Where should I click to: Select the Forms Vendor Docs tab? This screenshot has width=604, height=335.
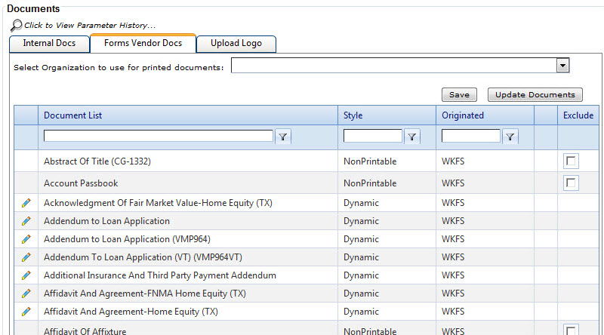pos(143,43)
